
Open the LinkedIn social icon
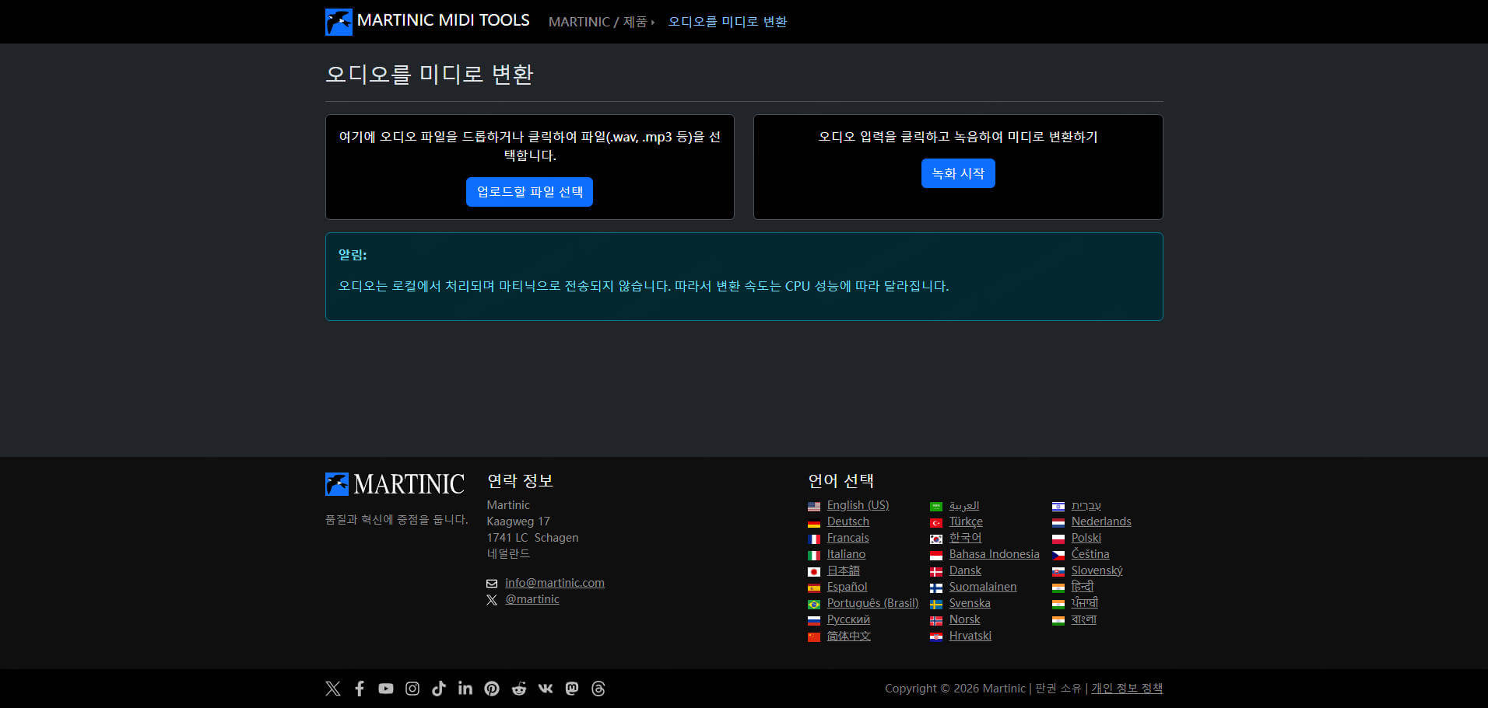click(465, 689)
